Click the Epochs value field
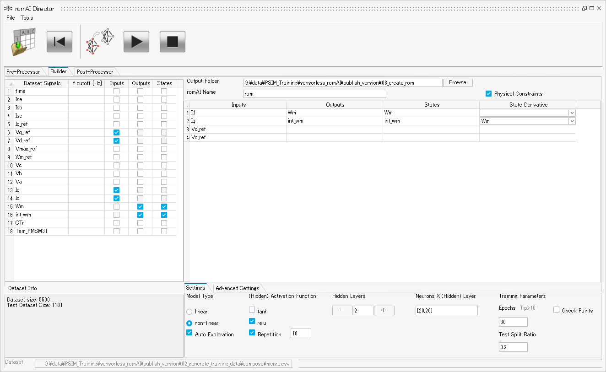 point(513,322)
